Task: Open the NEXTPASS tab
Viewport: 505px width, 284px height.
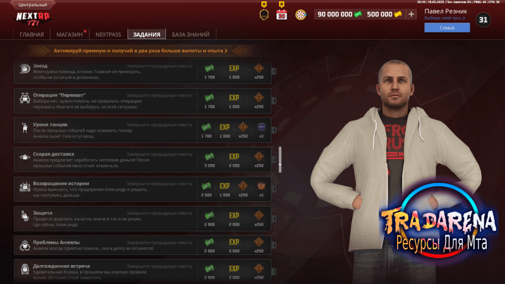Action: click(x=108, y=35)
